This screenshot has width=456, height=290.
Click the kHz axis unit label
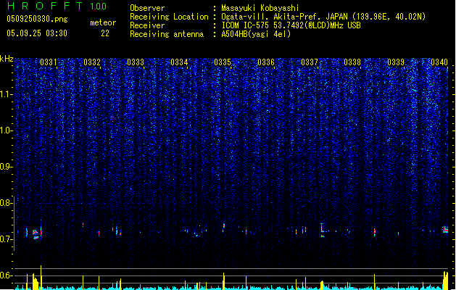[7, 59]
